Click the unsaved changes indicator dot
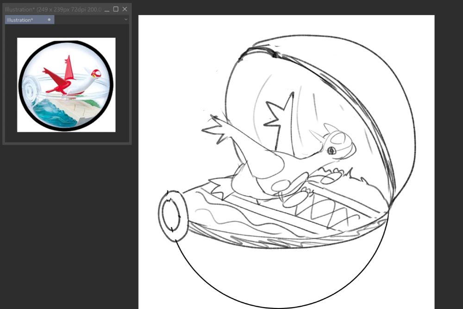The image size is (463, 309). (x=49, y=19)
